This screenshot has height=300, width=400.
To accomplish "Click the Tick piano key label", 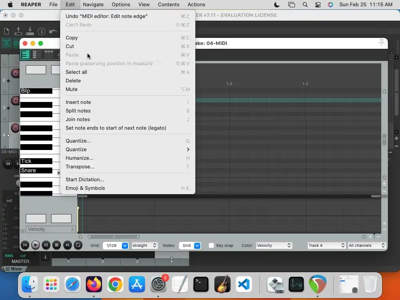I will [26, 161].
